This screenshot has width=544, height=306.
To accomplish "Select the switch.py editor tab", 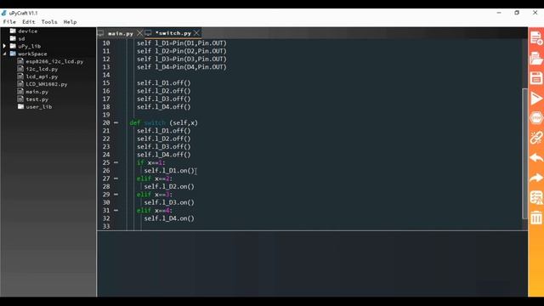I will [173, 33].
